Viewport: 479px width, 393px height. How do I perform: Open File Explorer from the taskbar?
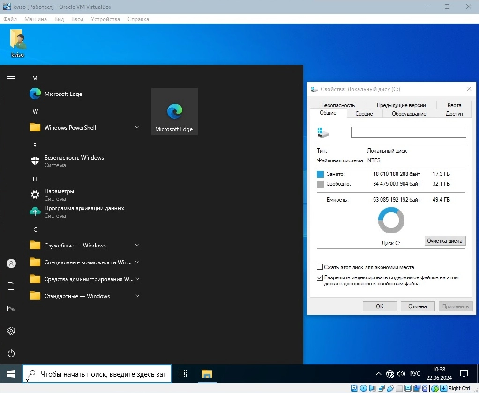[x=207, y=373]
